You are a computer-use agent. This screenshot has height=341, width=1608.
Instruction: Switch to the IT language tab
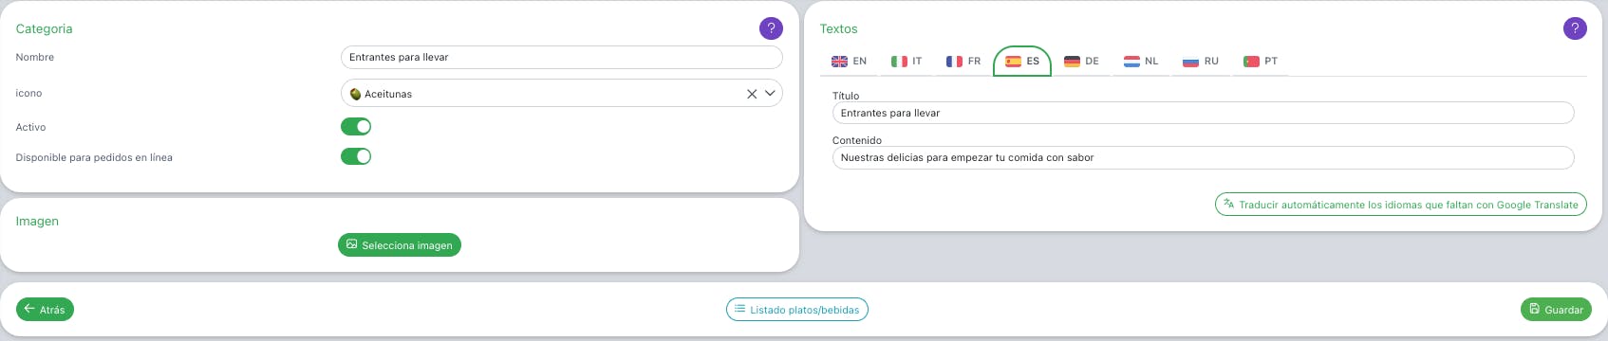[907, 61]
